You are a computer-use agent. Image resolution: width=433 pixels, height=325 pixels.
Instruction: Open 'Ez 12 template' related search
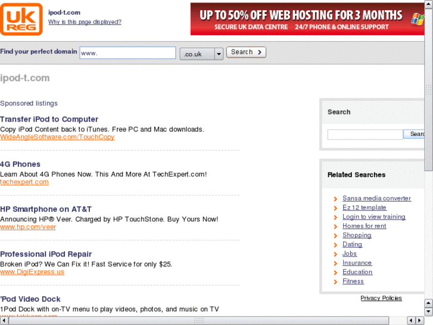[365, 208]
